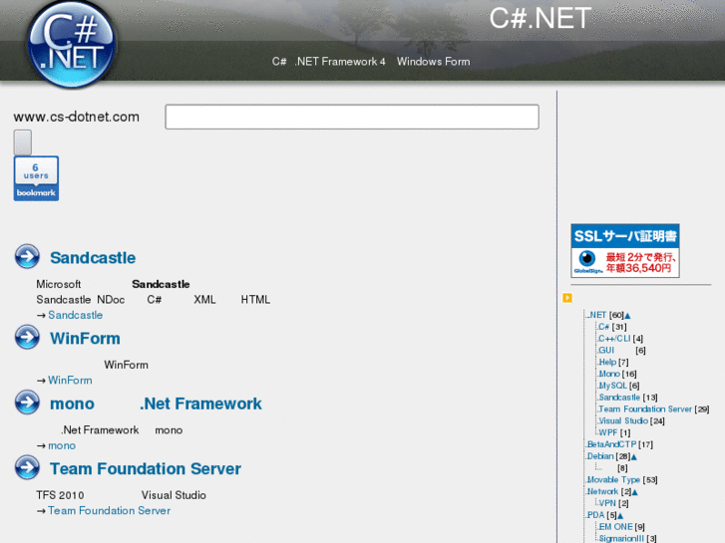The image size is (725, 543).
Task: Click the www.cs-dotnet.com site label
Action: click(77, 117)
